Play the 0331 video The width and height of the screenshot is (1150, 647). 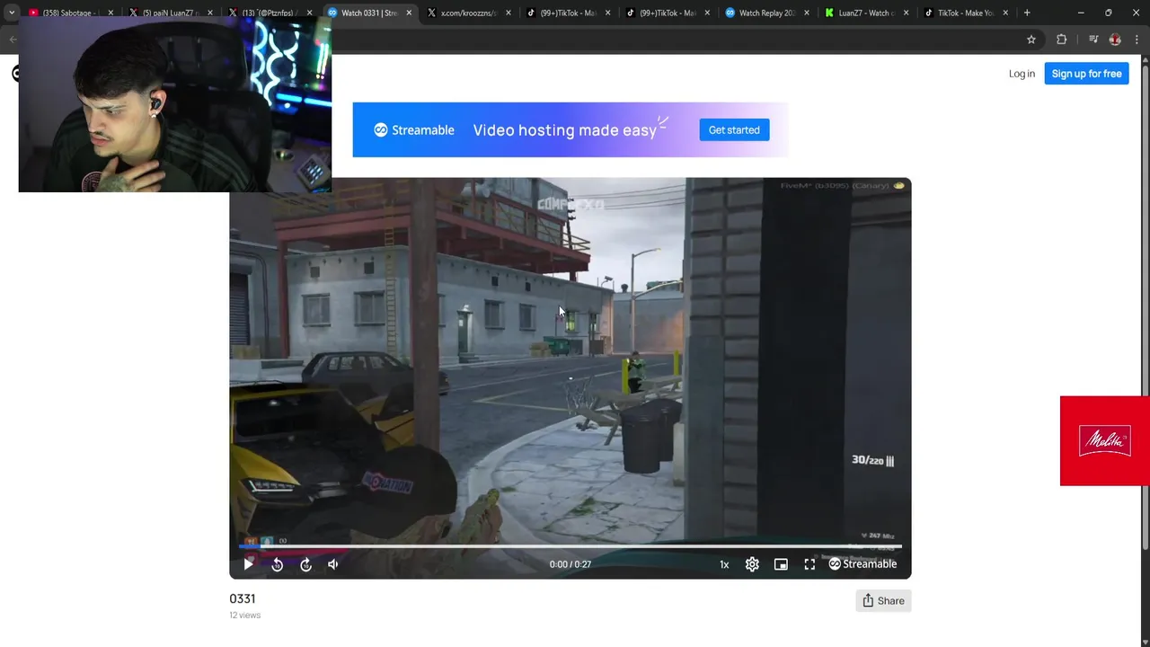[249, 564]
